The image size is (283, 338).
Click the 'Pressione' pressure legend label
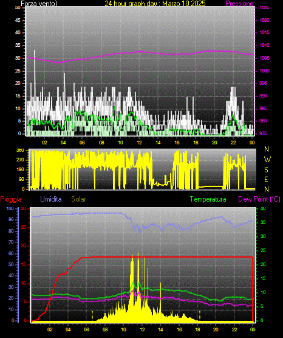(x=240, y=4)
